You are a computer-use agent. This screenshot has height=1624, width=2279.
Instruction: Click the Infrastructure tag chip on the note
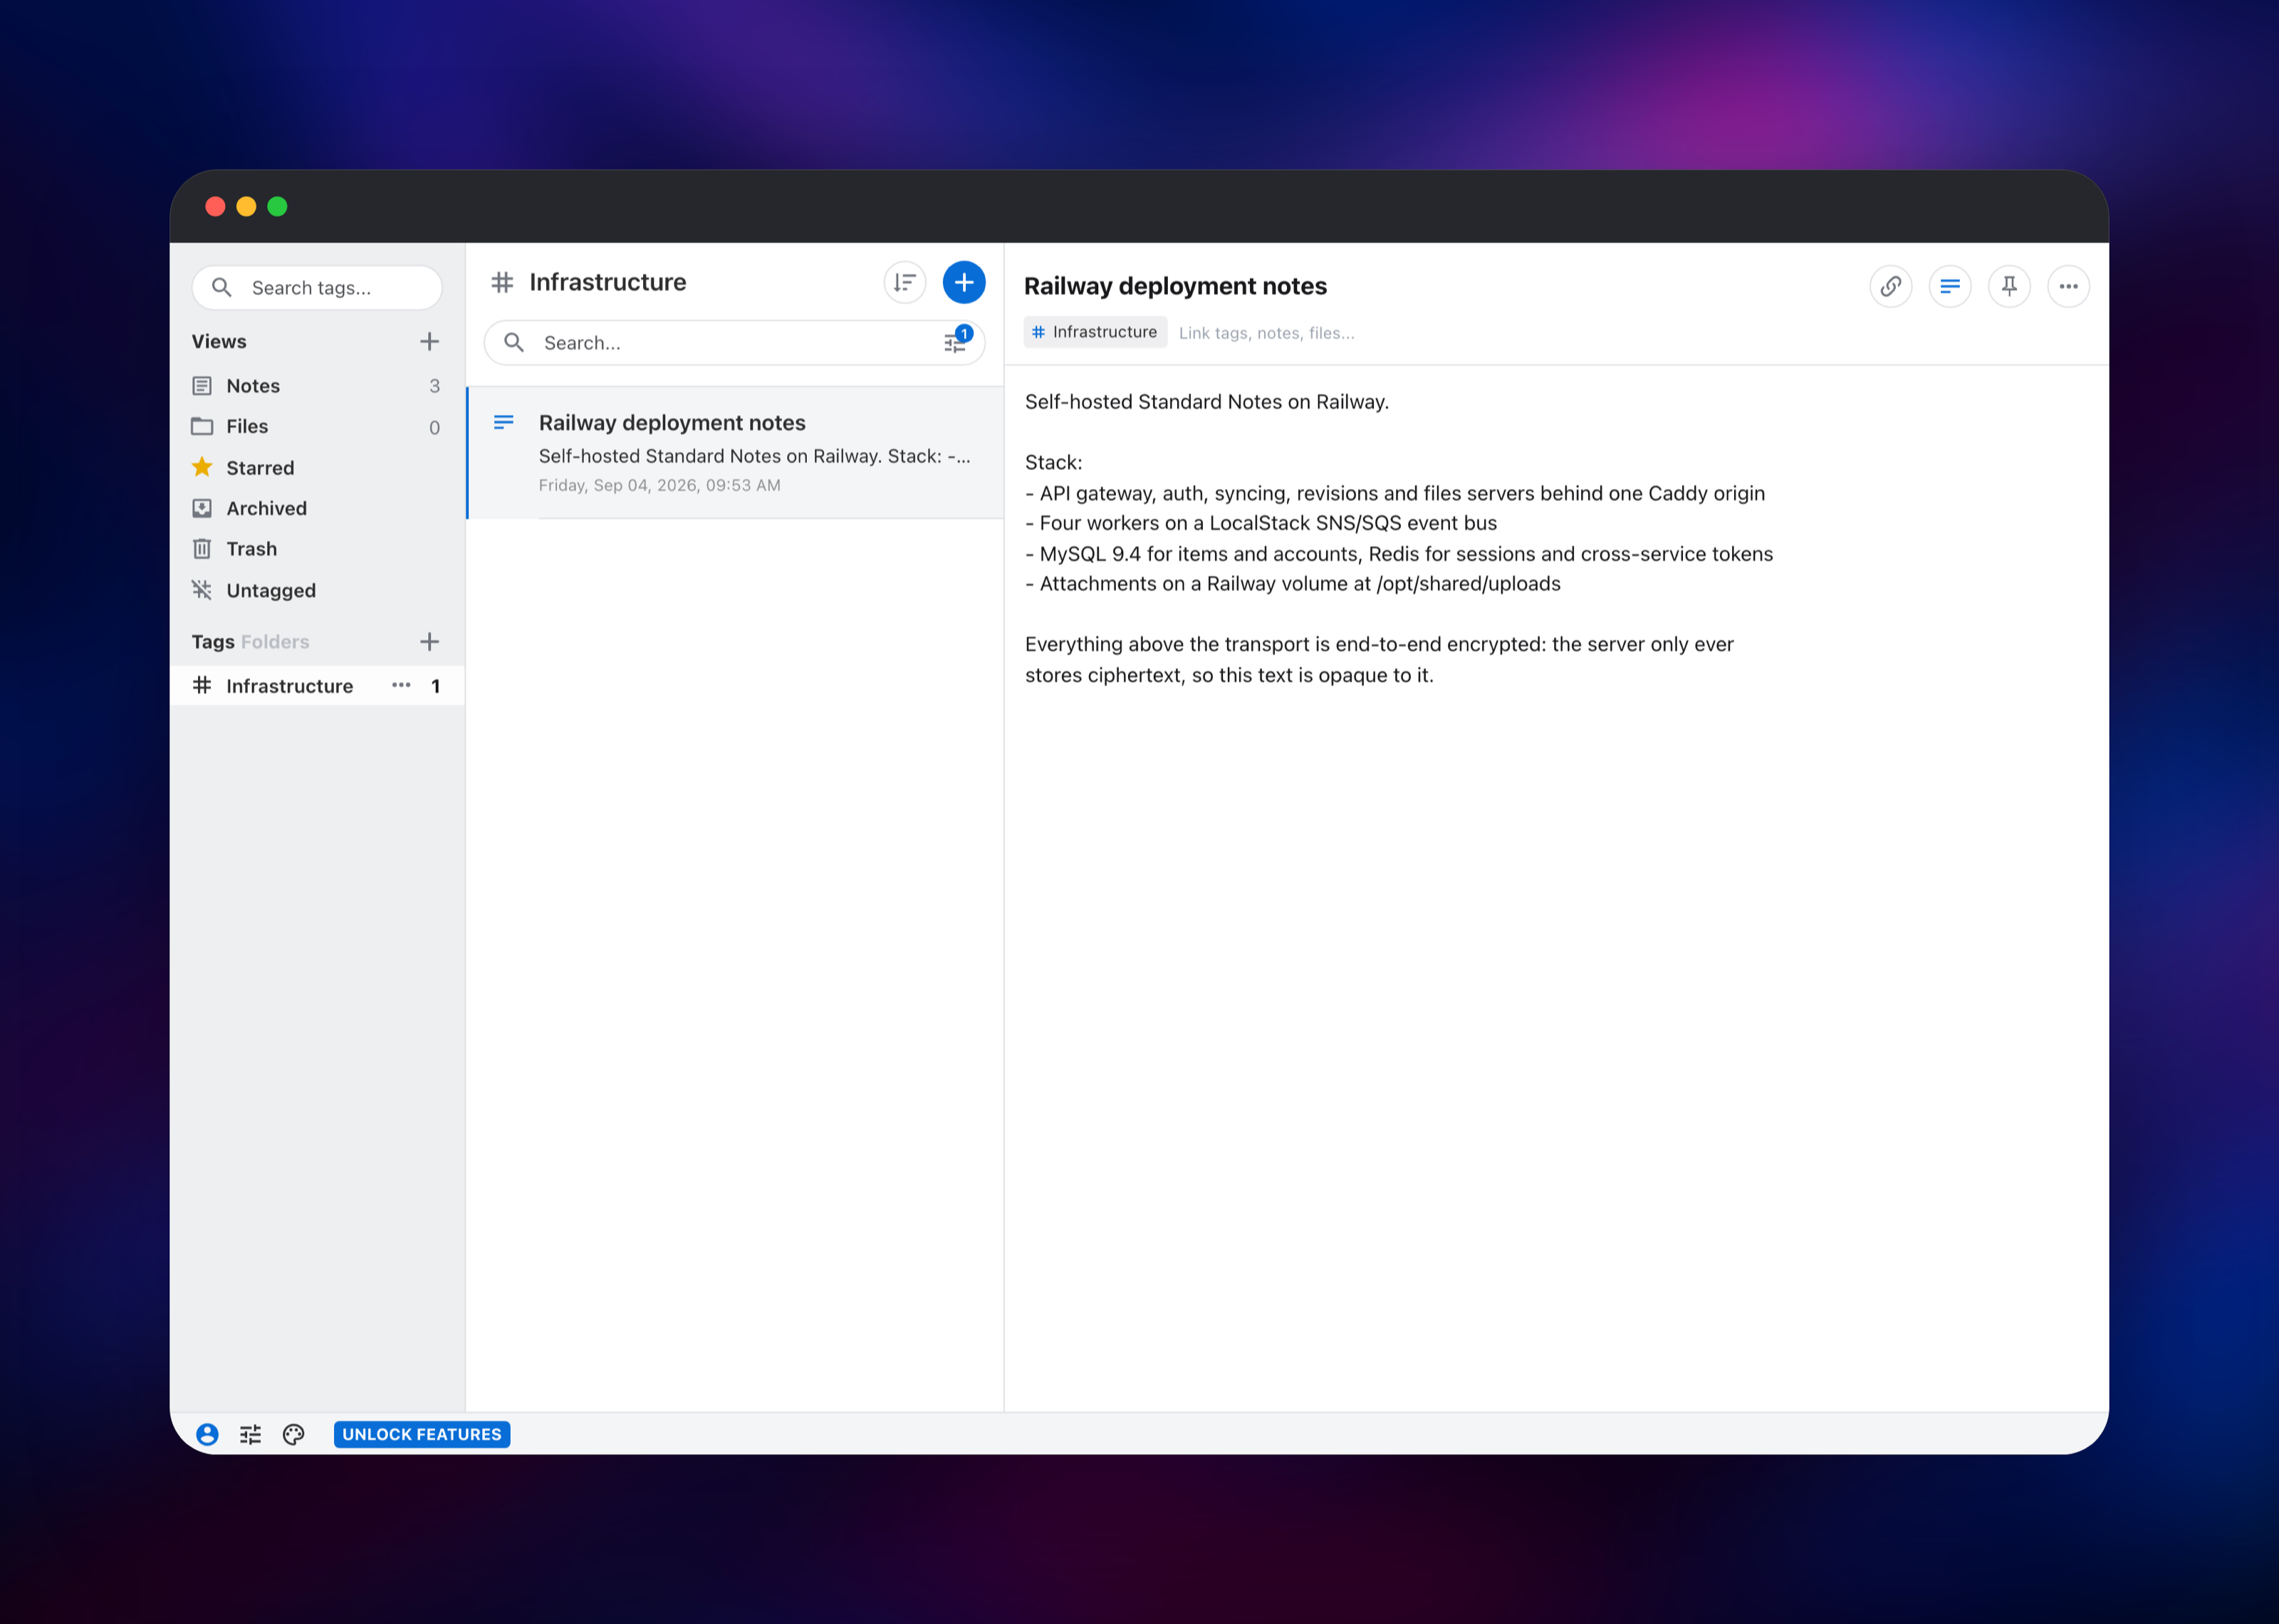pos(1095,333)
